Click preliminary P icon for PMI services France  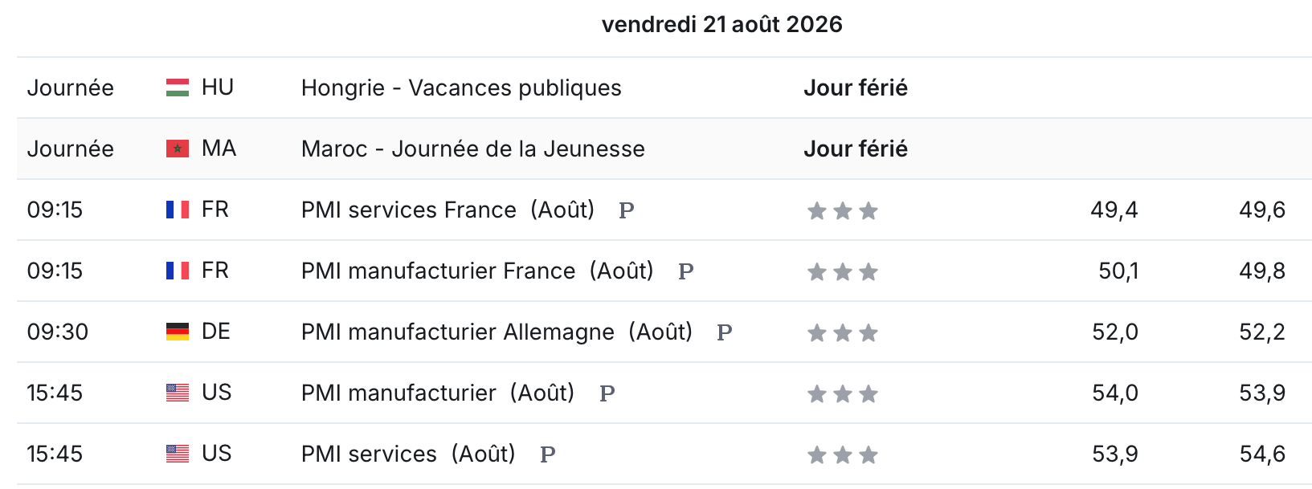[x=627, y=210]
